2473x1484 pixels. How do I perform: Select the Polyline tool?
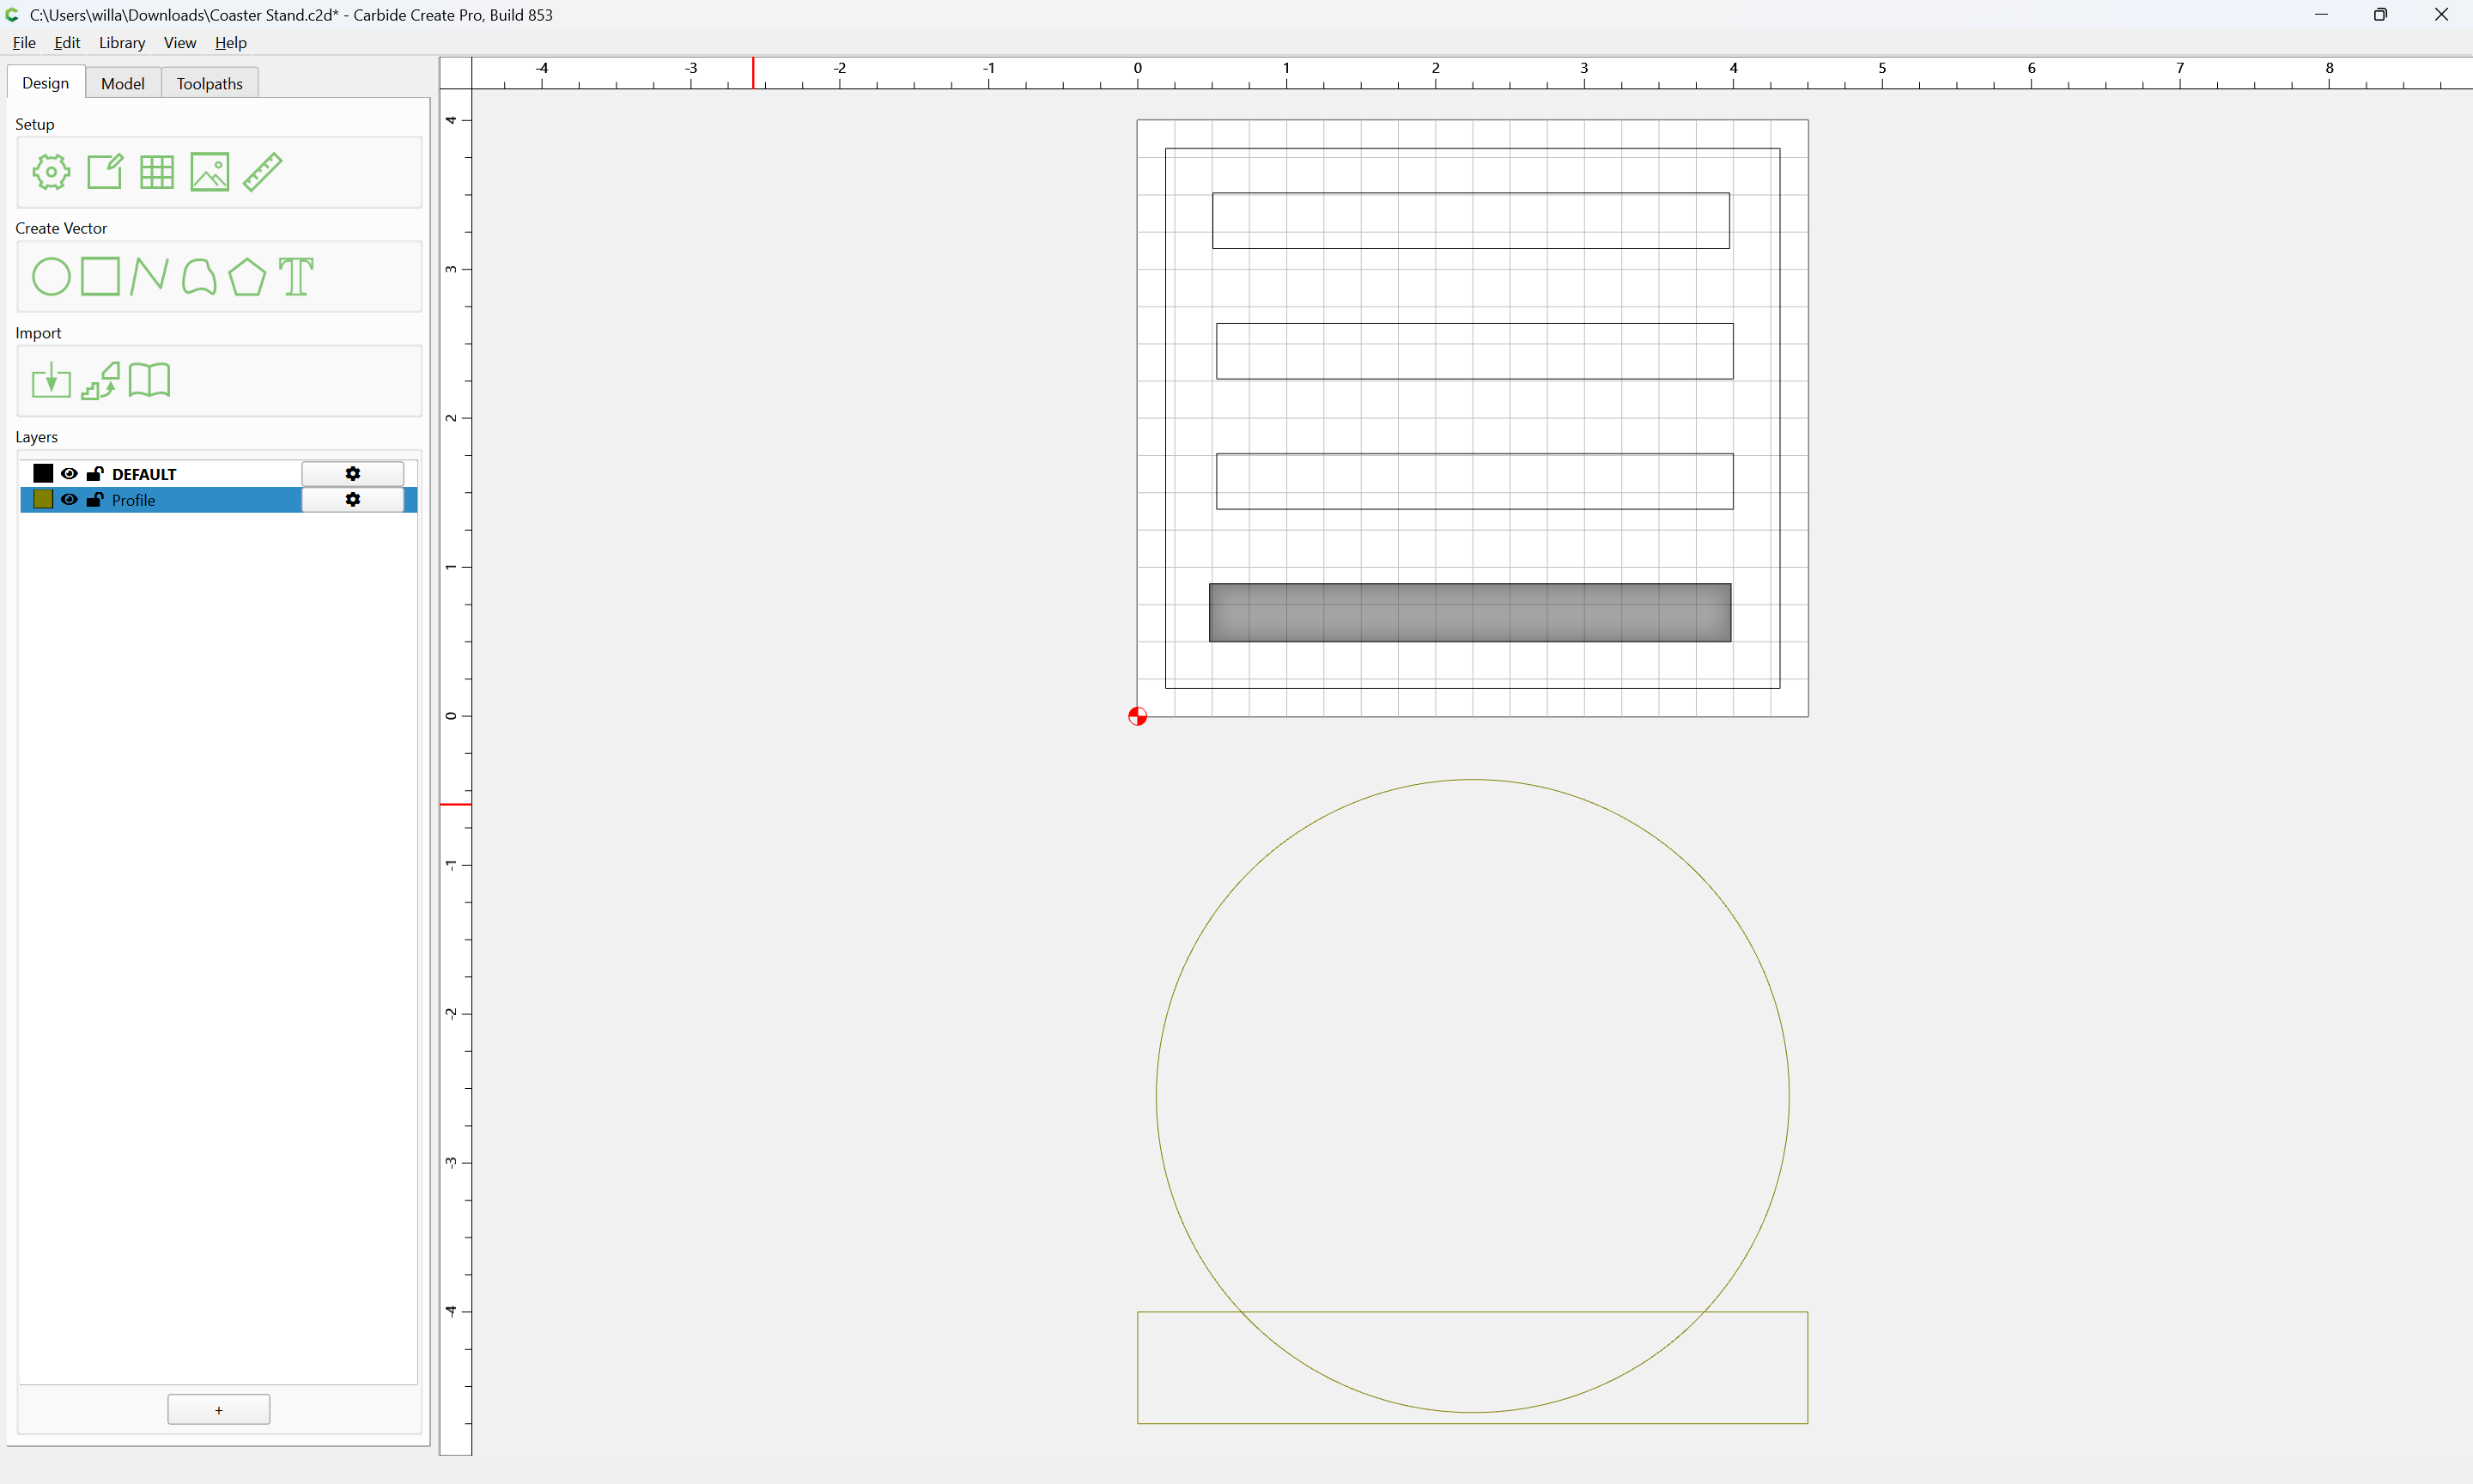point(149,276)
